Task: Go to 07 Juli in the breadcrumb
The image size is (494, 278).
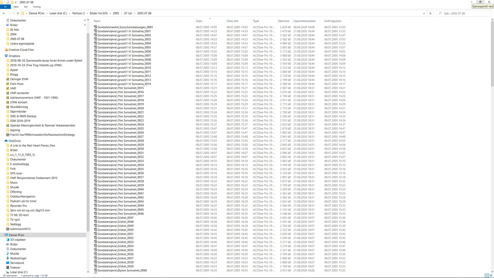Action: coord(128,13)
